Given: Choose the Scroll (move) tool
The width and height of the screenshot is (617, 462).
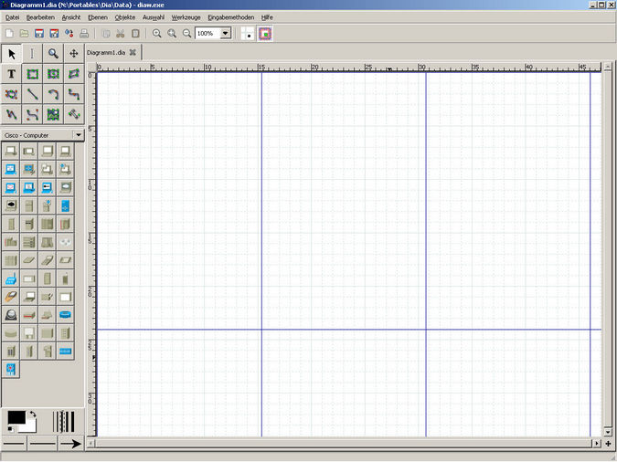Looking at the screenshot, I should click(74, 54).
